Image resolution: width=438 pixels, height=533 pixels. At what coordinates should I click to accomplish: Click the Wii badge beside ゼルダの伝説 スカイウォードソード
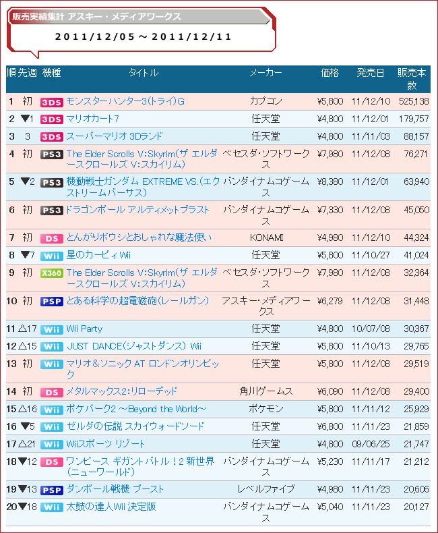52,427
